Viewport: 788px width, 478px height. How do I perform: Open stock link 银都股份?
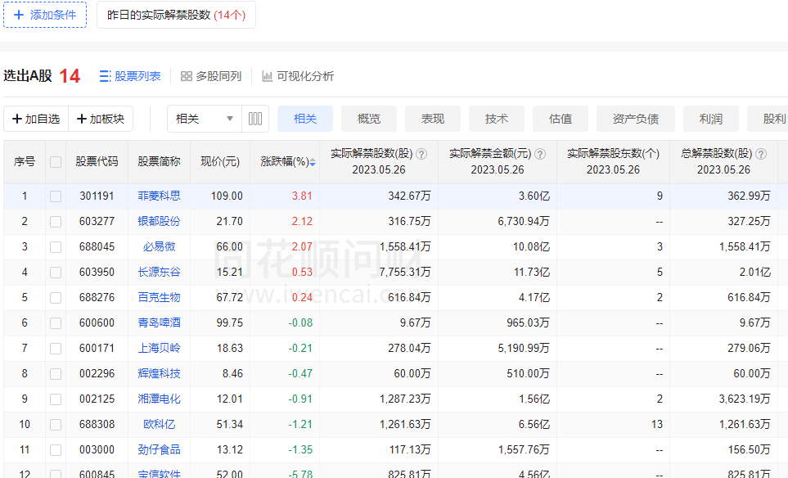pyautogui.click(x=159, y=221)
